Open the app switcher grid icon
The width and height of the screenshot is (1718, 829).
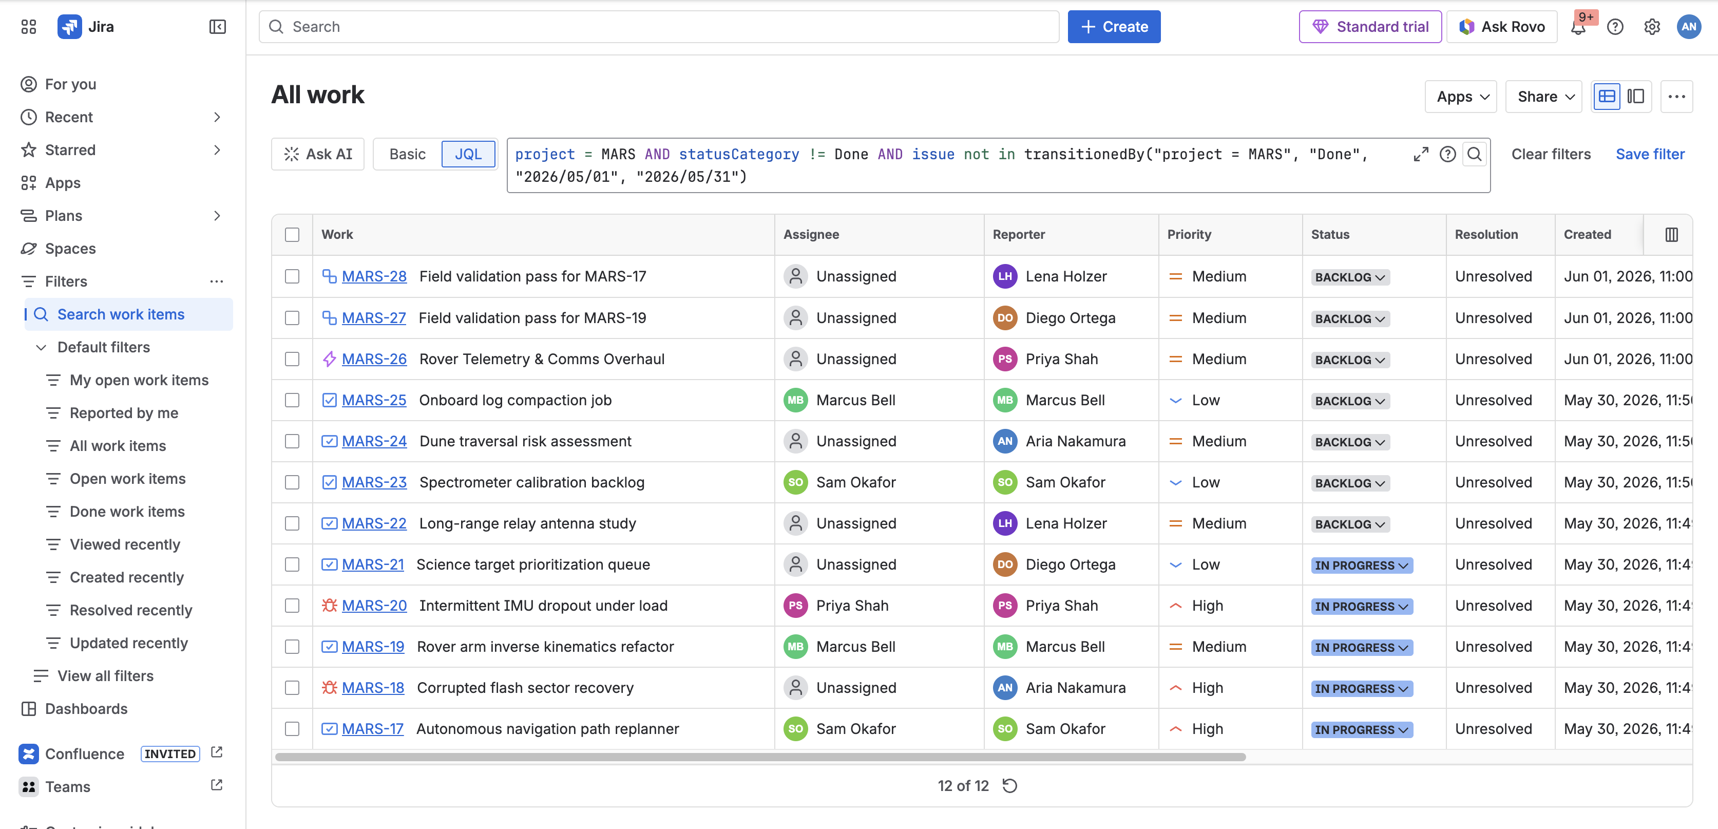tap(29, 27)
